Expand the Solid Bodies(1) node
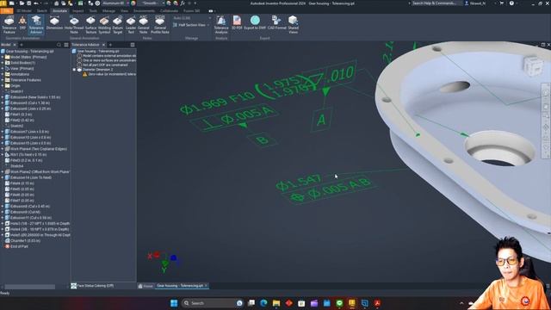The image size is (551, 310). (3, 63)
